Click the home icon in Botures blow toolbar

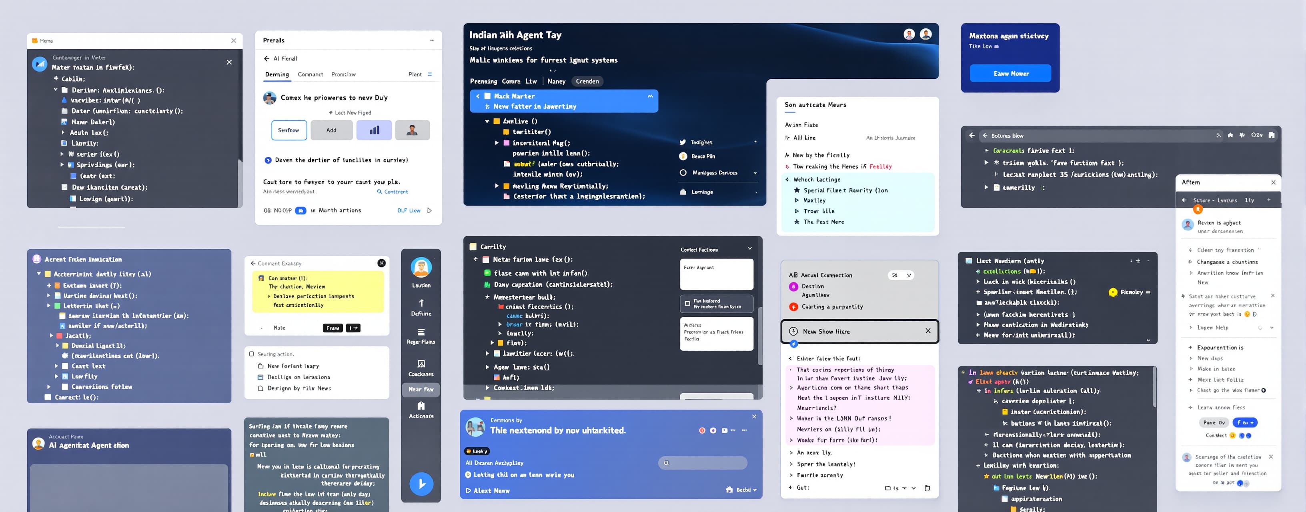click(1230, 135)
